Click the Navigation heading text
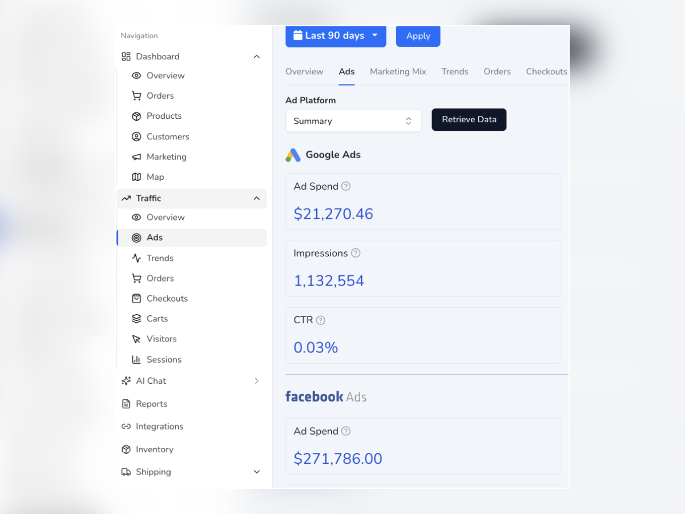 click(139, 35)
